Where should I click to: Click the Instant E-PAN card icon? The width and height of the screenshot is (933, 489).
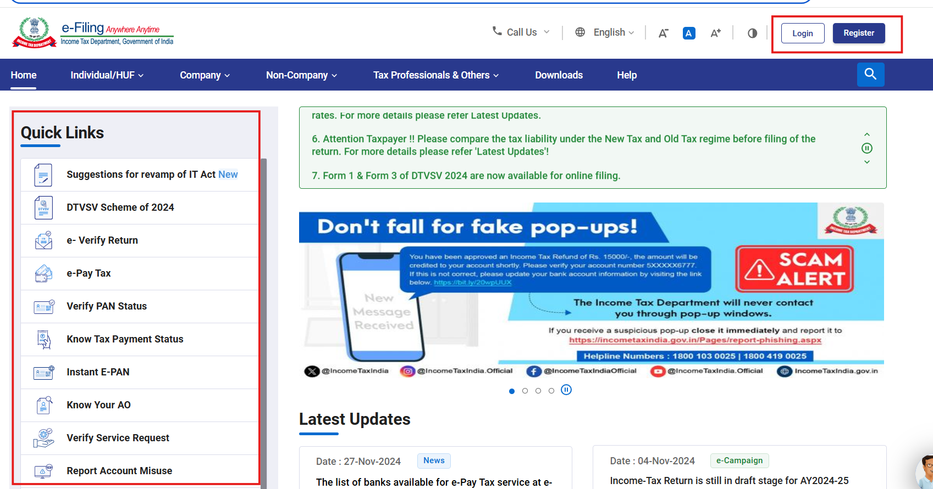pos(44,372)
